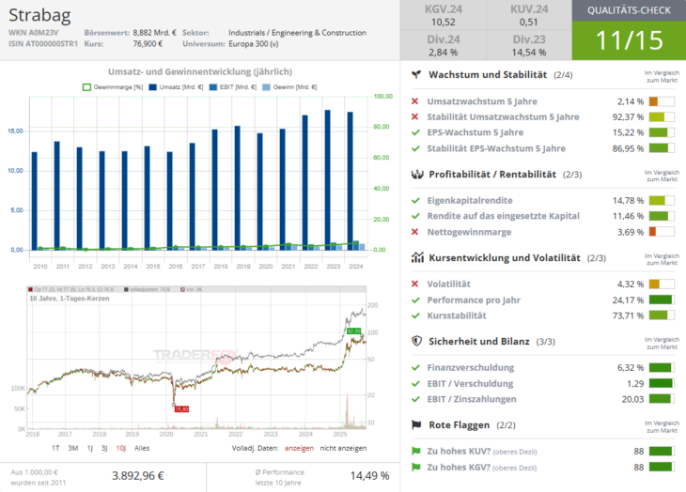Image resolution: width=686 pixels, height=492 pixels.
Task: Click ISIN AT000000STR1 text
Action: click(x=43, y=44)
